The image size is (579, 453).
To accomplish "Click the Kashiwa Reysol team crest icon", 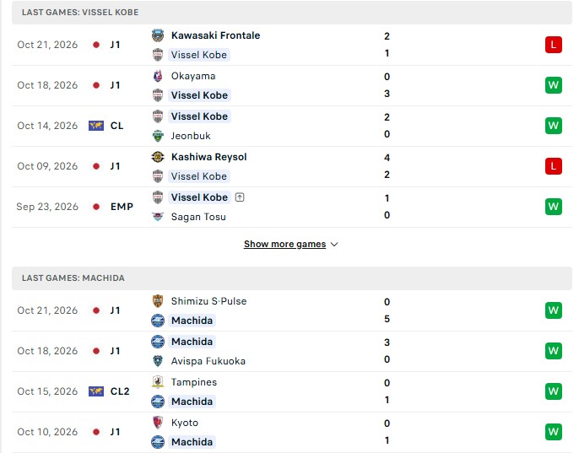I will click(x=158, y=157).
